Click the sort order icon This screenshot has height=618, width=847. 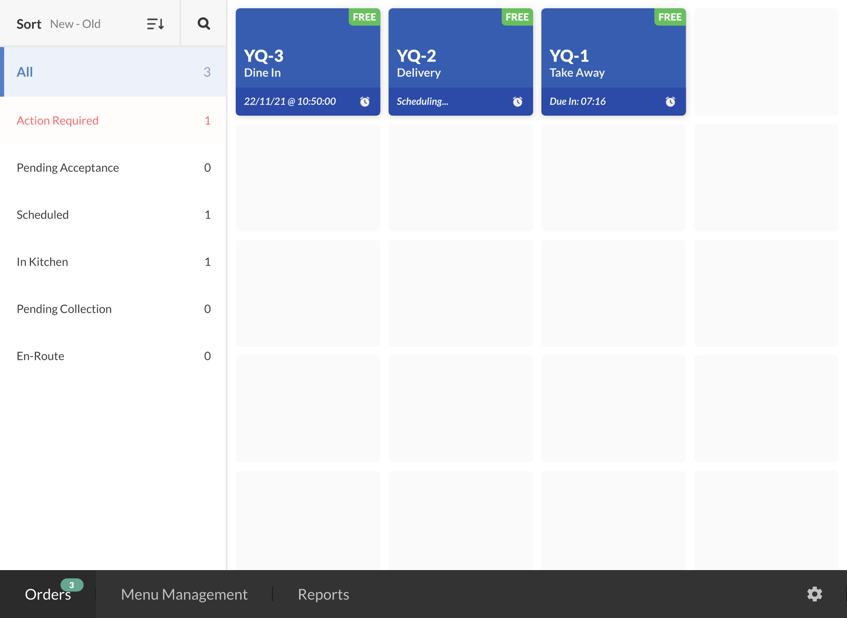pos(156,24)
